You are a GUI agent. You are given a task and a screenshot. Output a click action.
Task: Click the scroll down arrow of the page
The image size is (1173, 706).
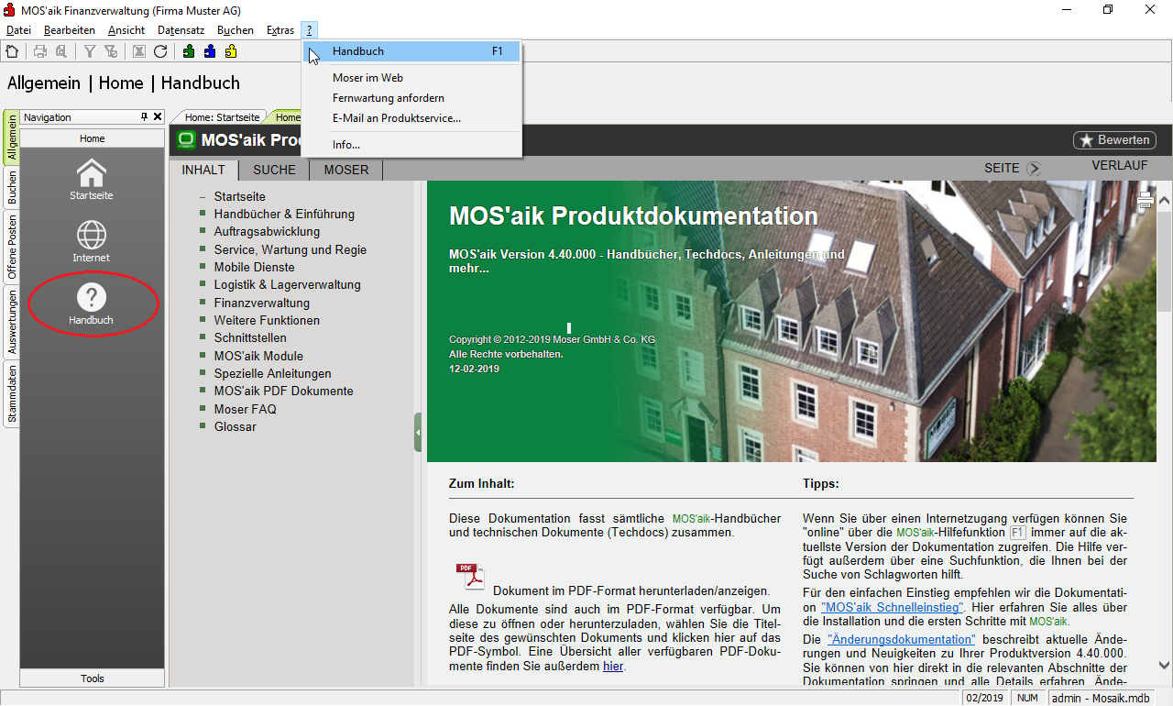(x=1164, y=666)
